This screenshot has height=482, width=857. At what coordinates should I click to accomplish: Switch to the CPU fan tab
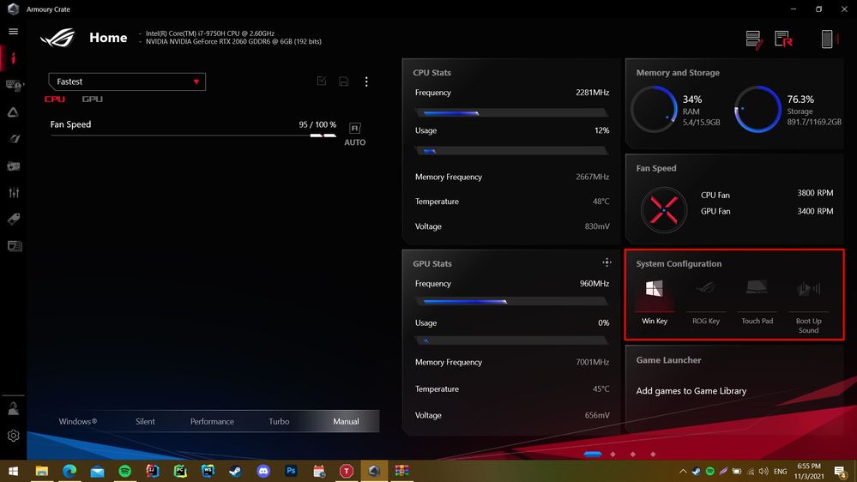pos(55,99)
